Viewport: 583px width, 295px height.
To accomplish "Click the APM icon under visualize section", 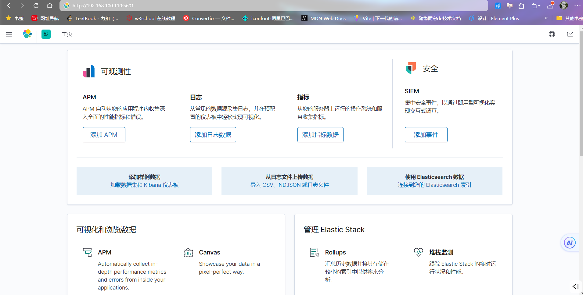I will (x=87, y=252).
